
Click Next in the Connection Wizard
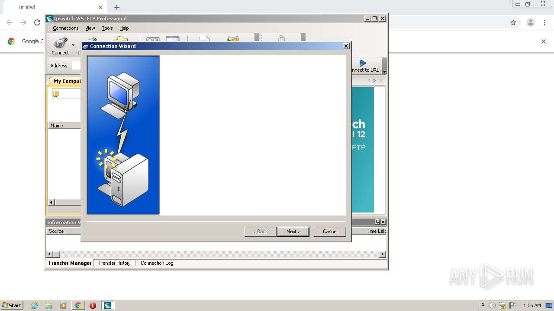pos(293,232)
